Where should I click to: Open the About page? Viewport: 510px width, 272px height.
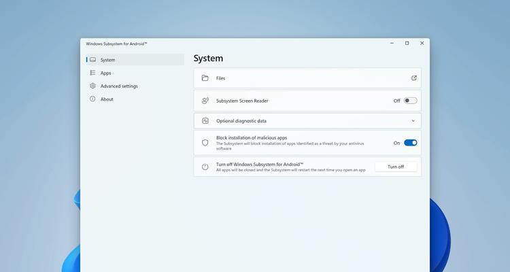tap(135, 99)
